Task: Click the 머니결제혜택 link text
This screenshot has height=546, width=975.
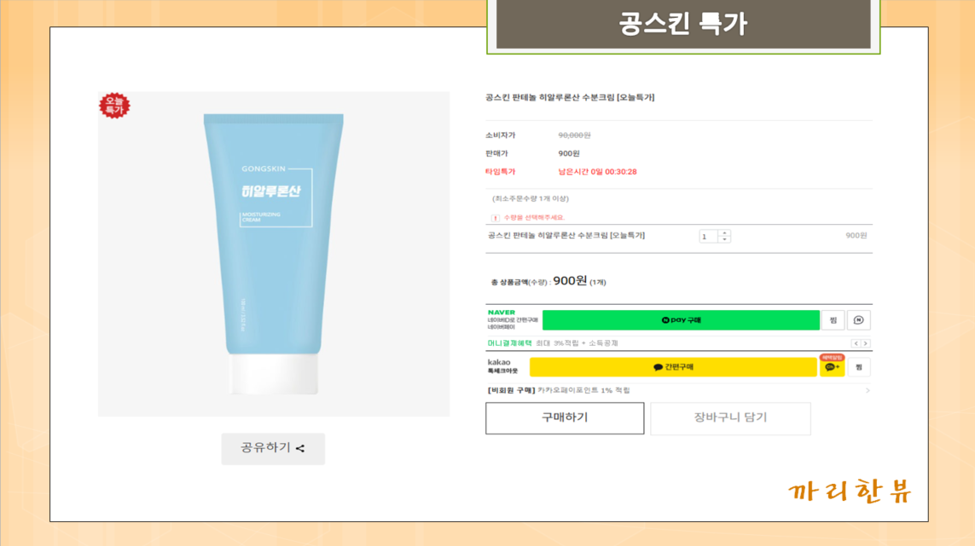Action: point(509,343)
